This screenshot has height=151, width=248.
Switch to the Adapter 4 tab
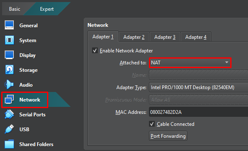tap(196, 37)
